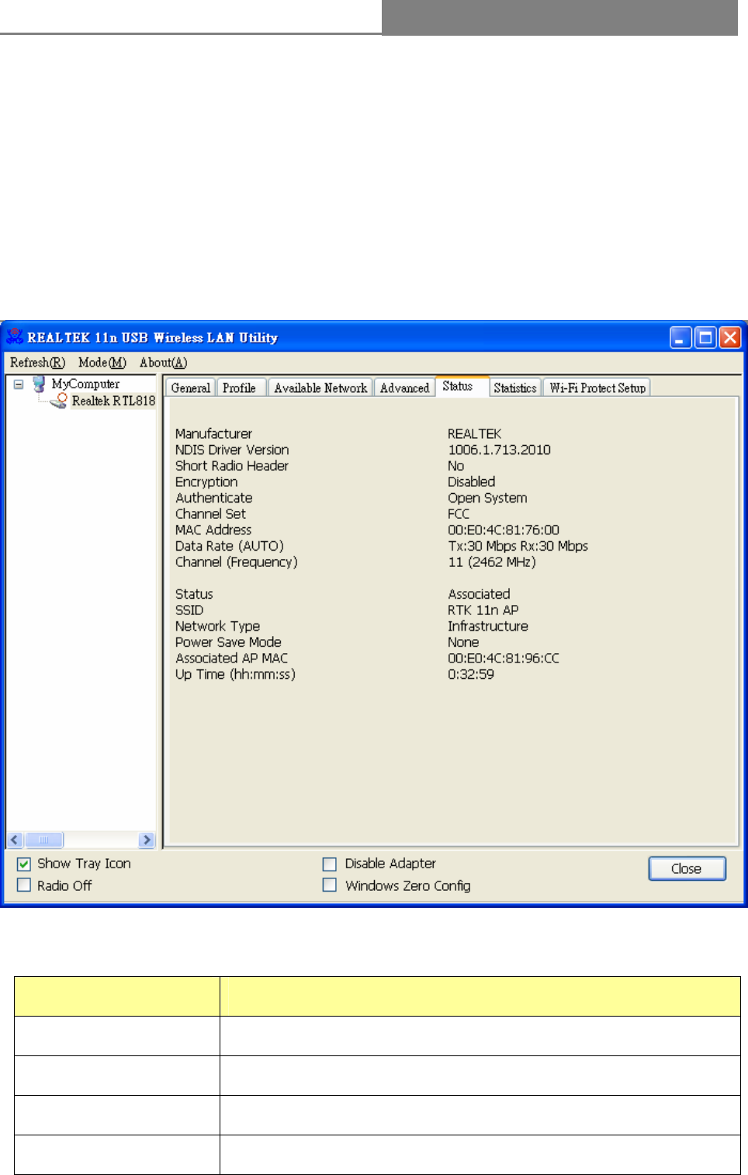The width and height of the screenshot is (748, 1175).
Task: Collapse the MyComputer tree node
Action: click(x=19, y=384)
